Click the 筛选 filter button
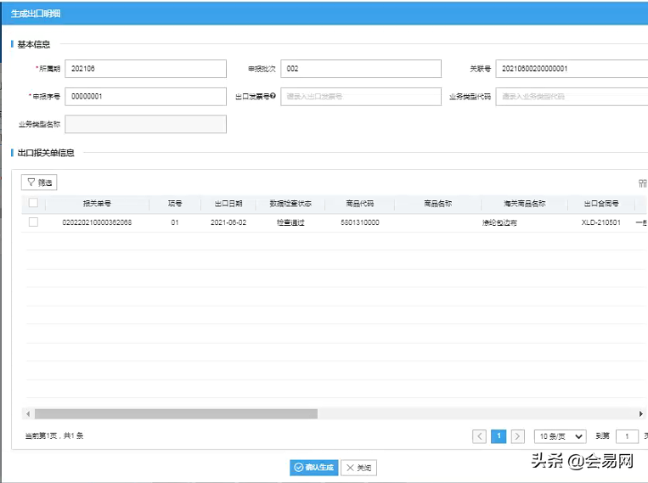 [x=39, y=183]
